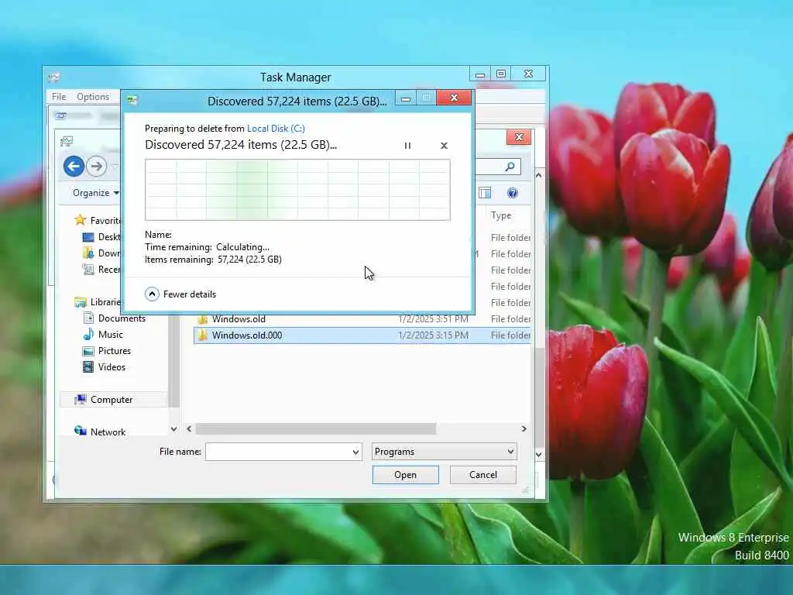The height and width of the screenshot is (595, 793).
Task: Open Task Manager Options menu
Action: pos(93,97)
